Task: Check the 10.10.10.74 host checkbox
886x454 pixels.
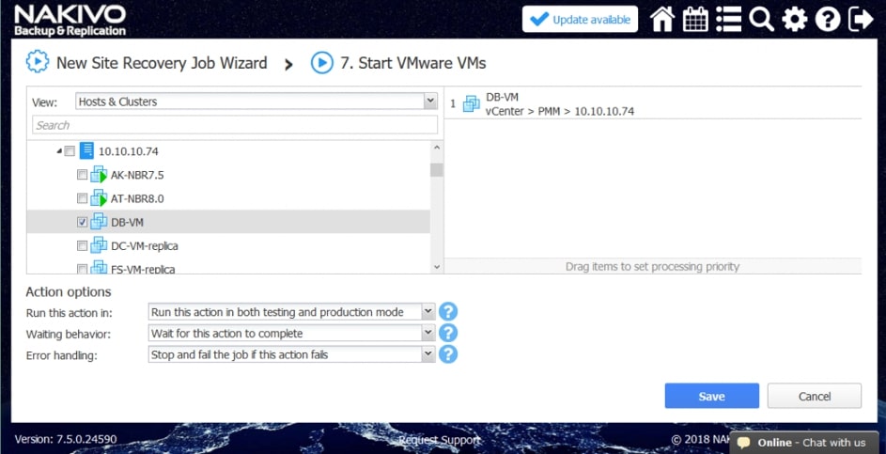Action: point(70,151)
